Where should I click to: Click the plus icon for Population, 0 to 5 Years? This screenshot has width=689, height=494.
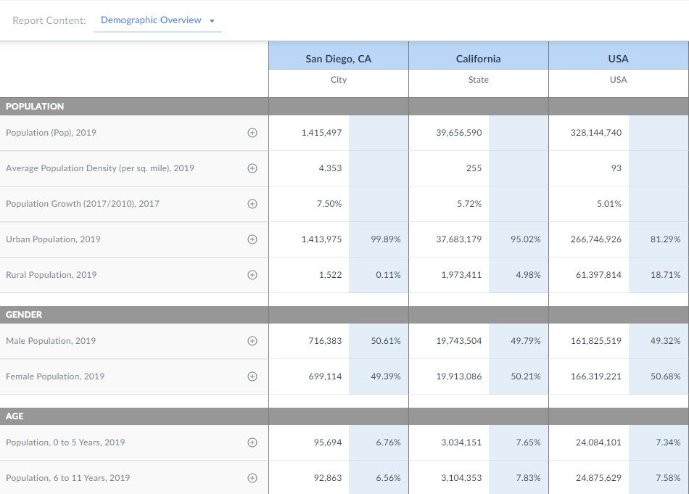tap(252, 442)
